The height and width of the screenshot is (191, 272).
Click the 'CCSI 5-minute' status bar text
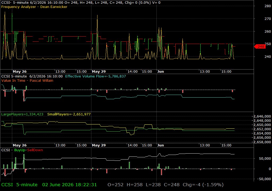tap(19, 185)
